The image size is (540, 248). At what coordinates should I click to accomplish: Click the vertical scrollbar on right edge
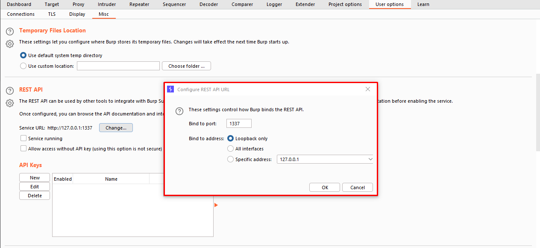(538, 113)
